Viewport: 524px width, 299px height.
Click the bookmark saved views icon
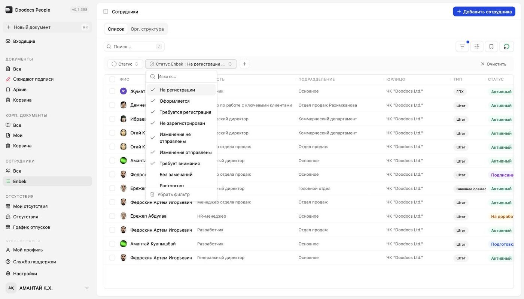[x=491, y=46]
